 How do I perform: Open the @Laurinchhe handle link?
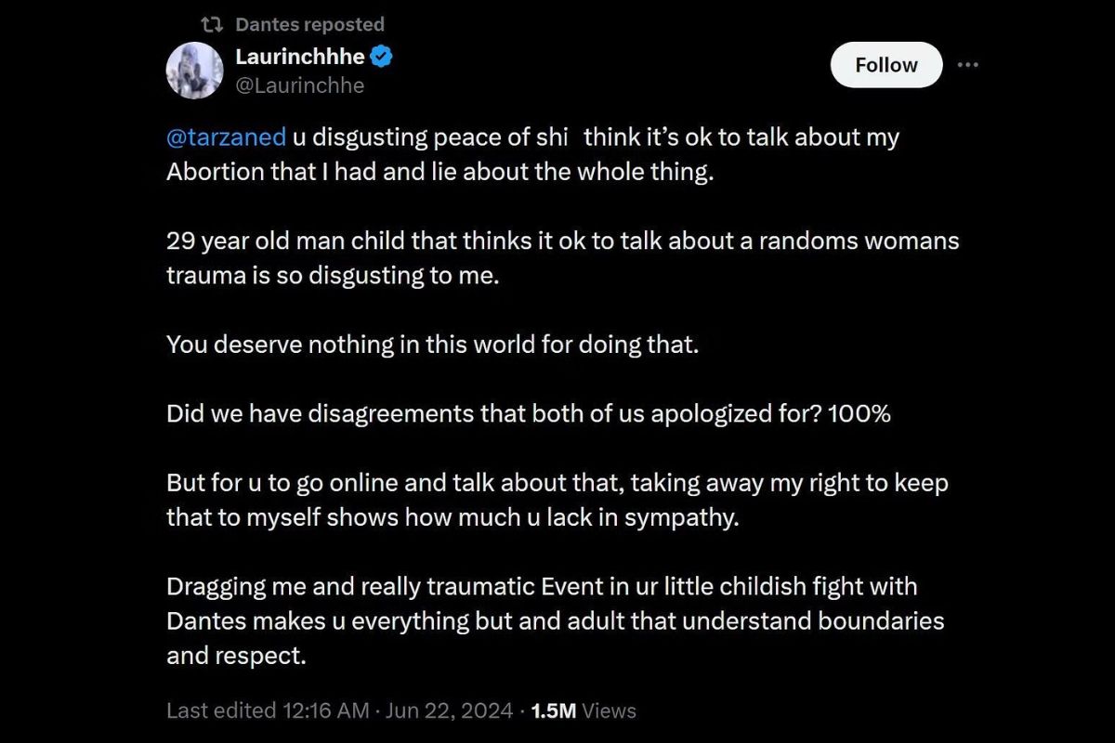click(300, 85)
